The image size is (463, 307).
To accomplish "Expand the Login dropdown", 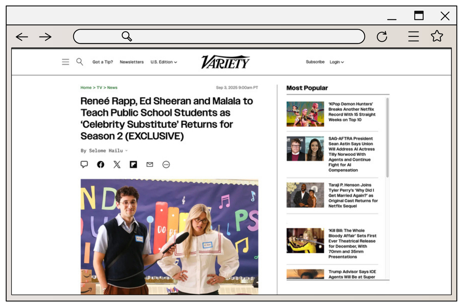I will 337,62.
